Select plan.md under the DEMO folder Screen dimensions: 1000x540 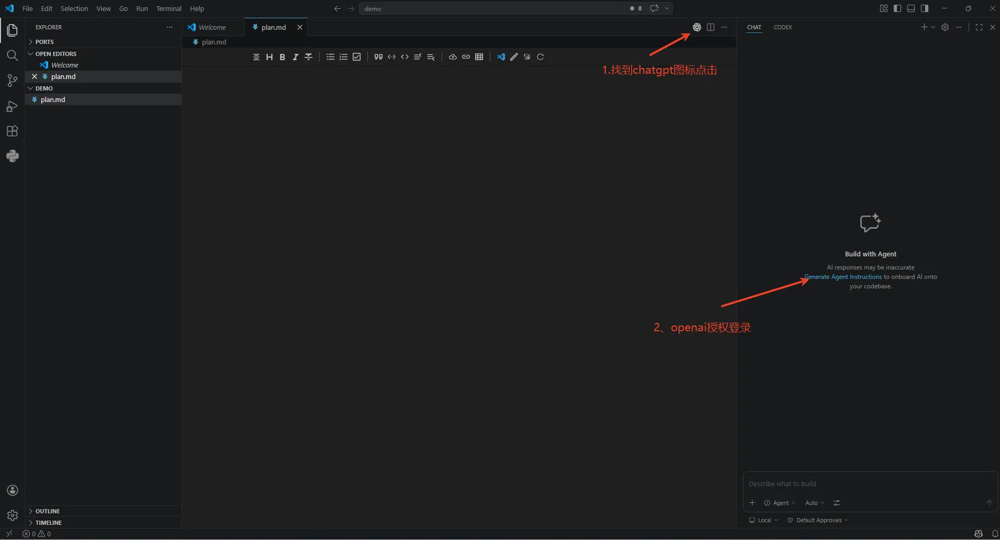click(x=103, y=99)
